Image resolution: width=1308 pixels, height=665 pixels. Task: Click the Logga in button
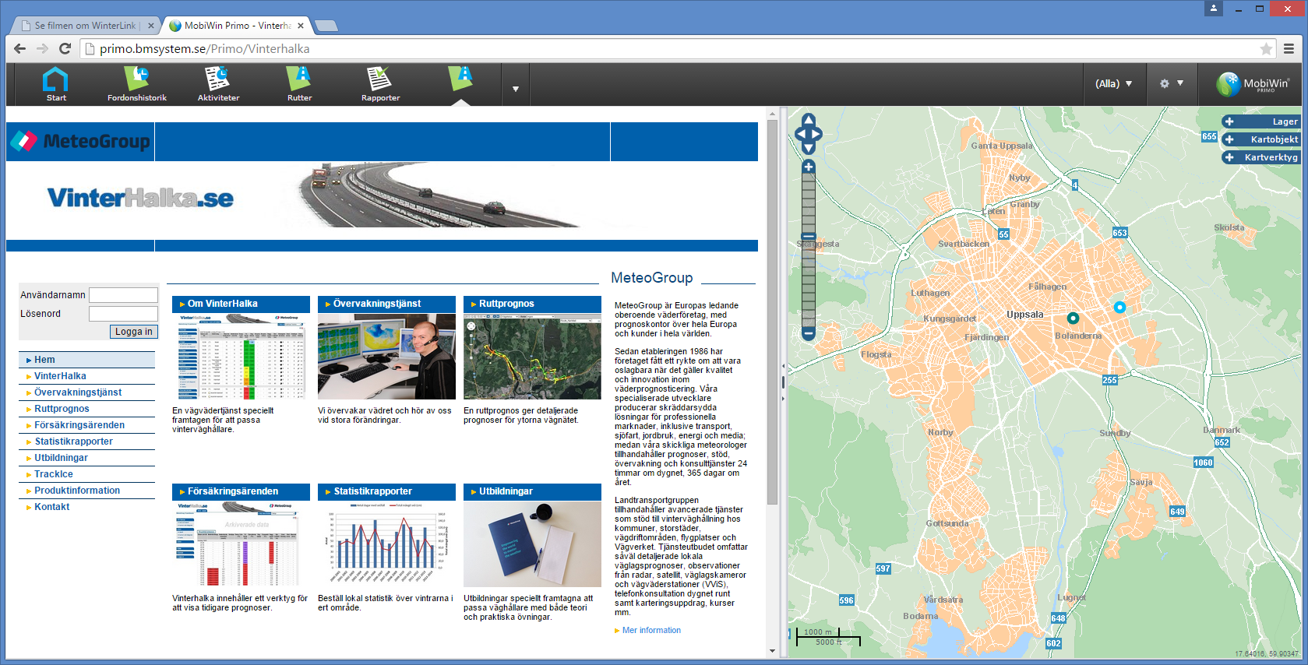[x=134, y=332]
